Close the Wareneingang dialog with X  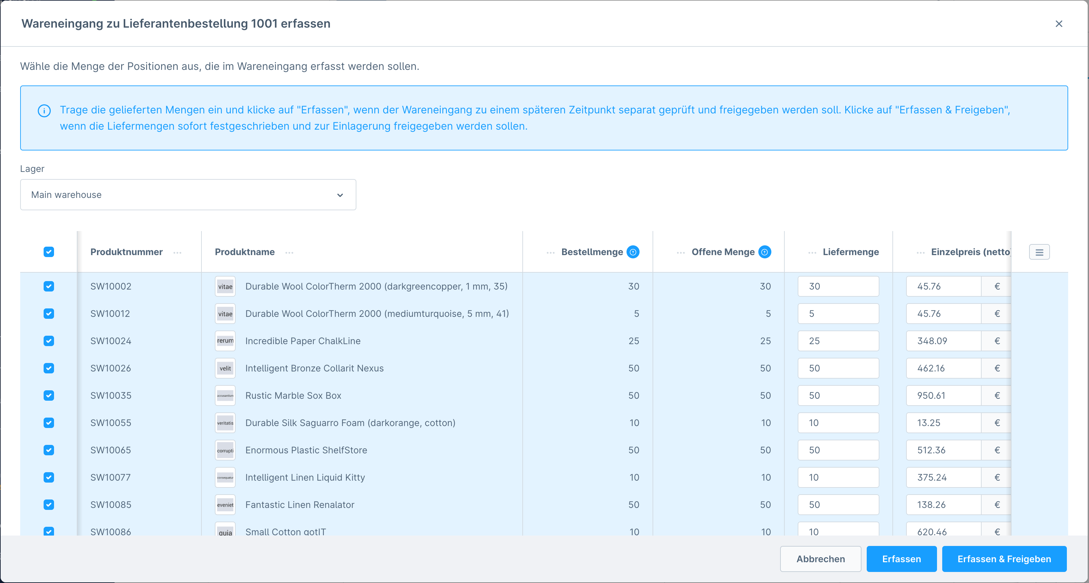[x=1058, y=24]
